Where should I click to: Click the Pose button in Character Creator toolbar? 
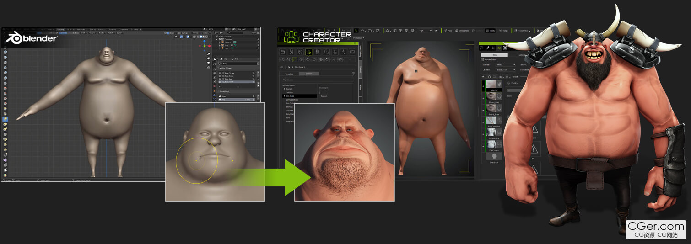point(448,31)
